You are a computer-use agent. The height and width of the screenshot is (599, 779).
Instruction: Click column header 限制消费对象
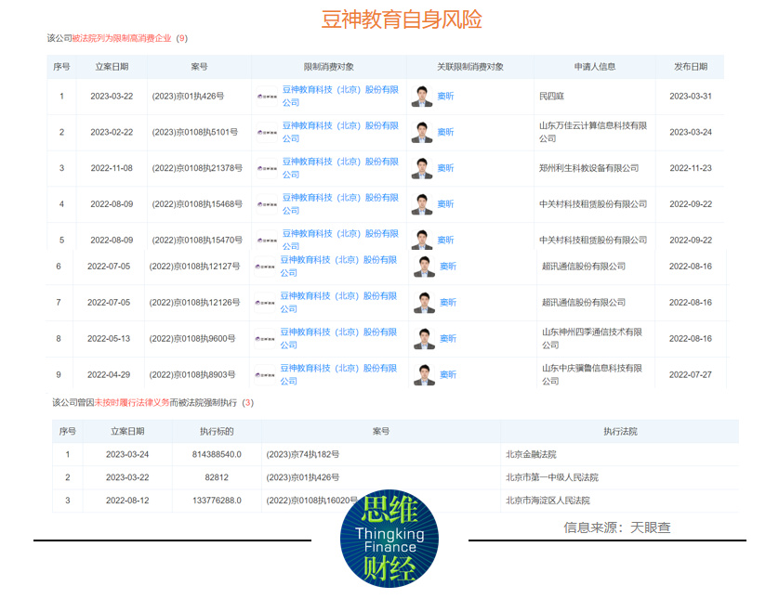328,67
